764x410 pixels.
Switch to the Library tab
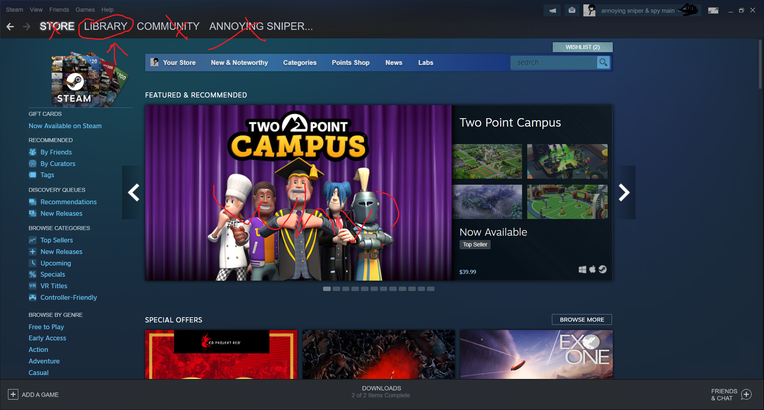coord(106,26)
